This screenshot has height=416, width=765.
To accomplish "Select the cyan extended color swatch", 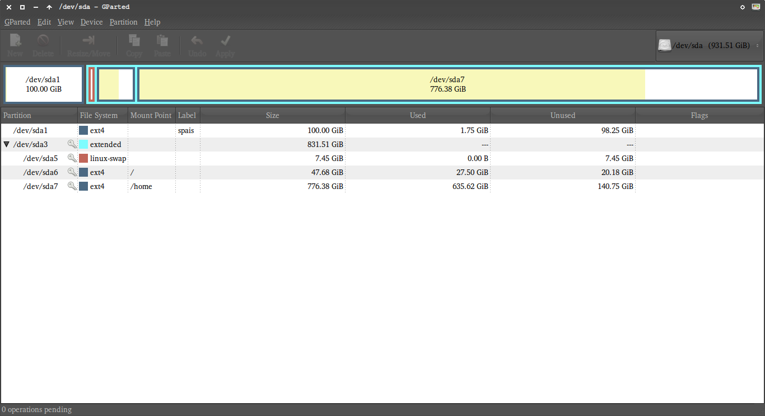I will [x=83, y=144].
